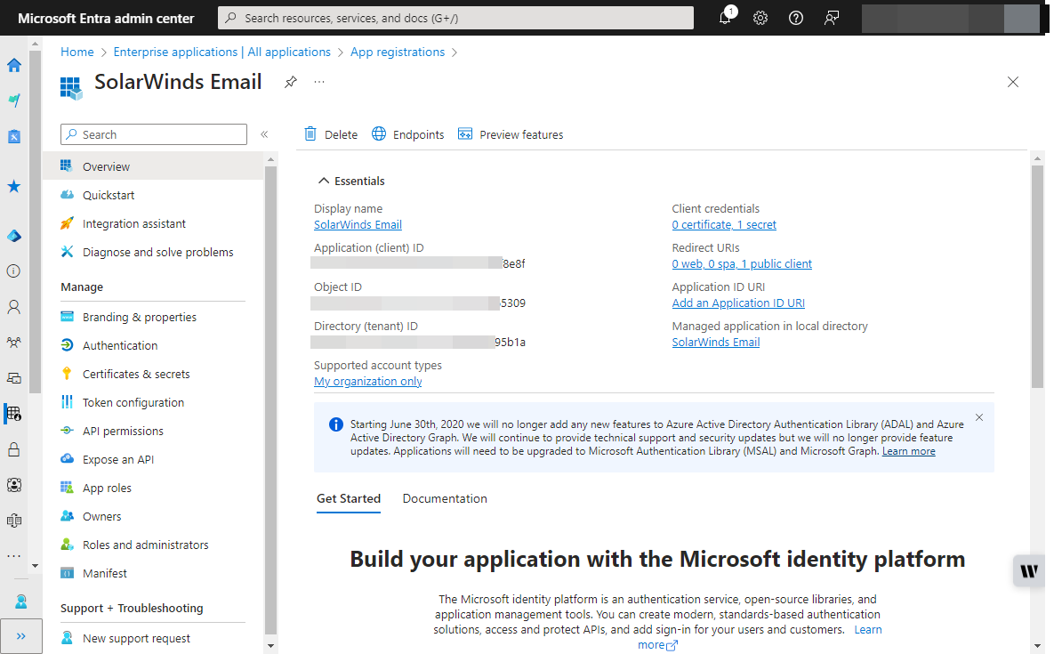Collapse the Essentials section chevron
This screenshot has width=1054, height=654.
(x=324, y=181)
